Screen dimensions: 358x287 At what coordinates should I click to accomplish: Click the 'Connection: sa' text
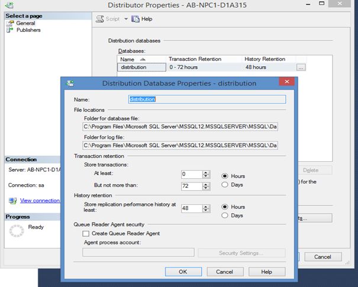26,185
